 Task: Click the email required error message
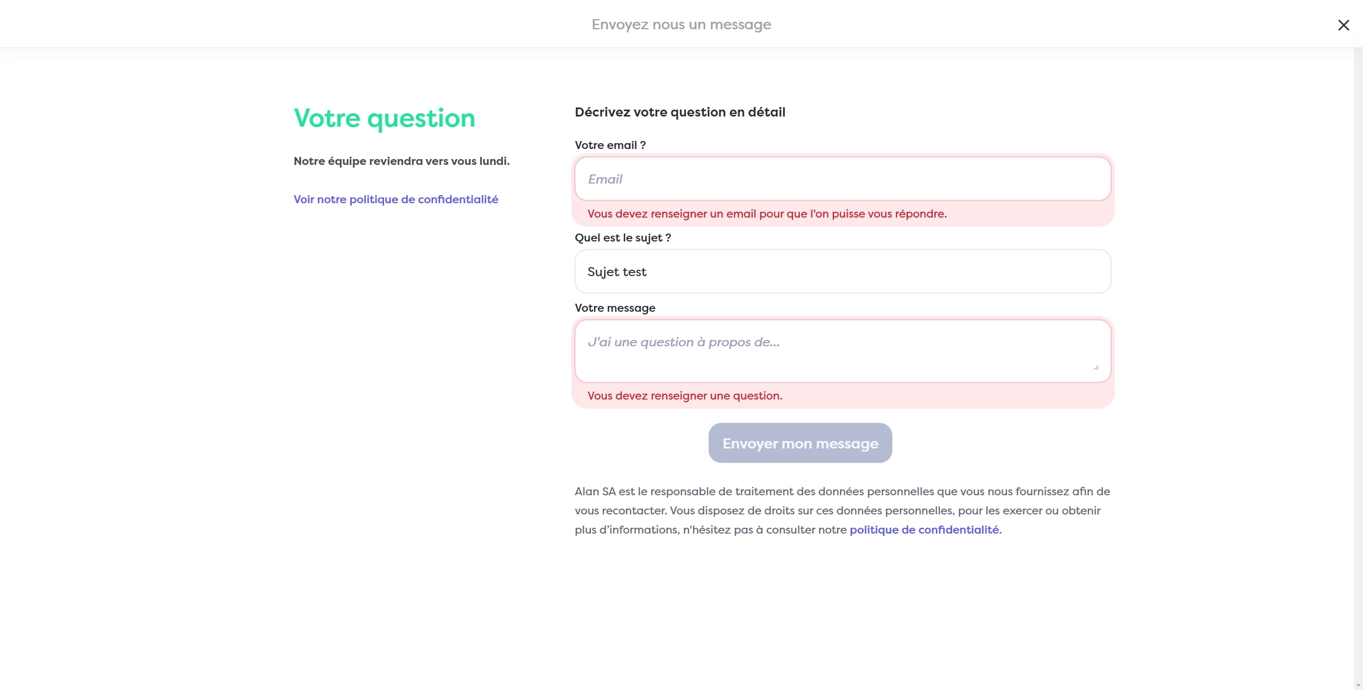pos(767,214)
